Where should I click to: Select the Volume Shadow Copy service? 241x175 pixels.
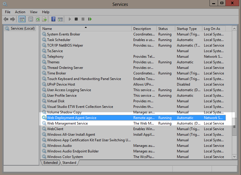133,112
